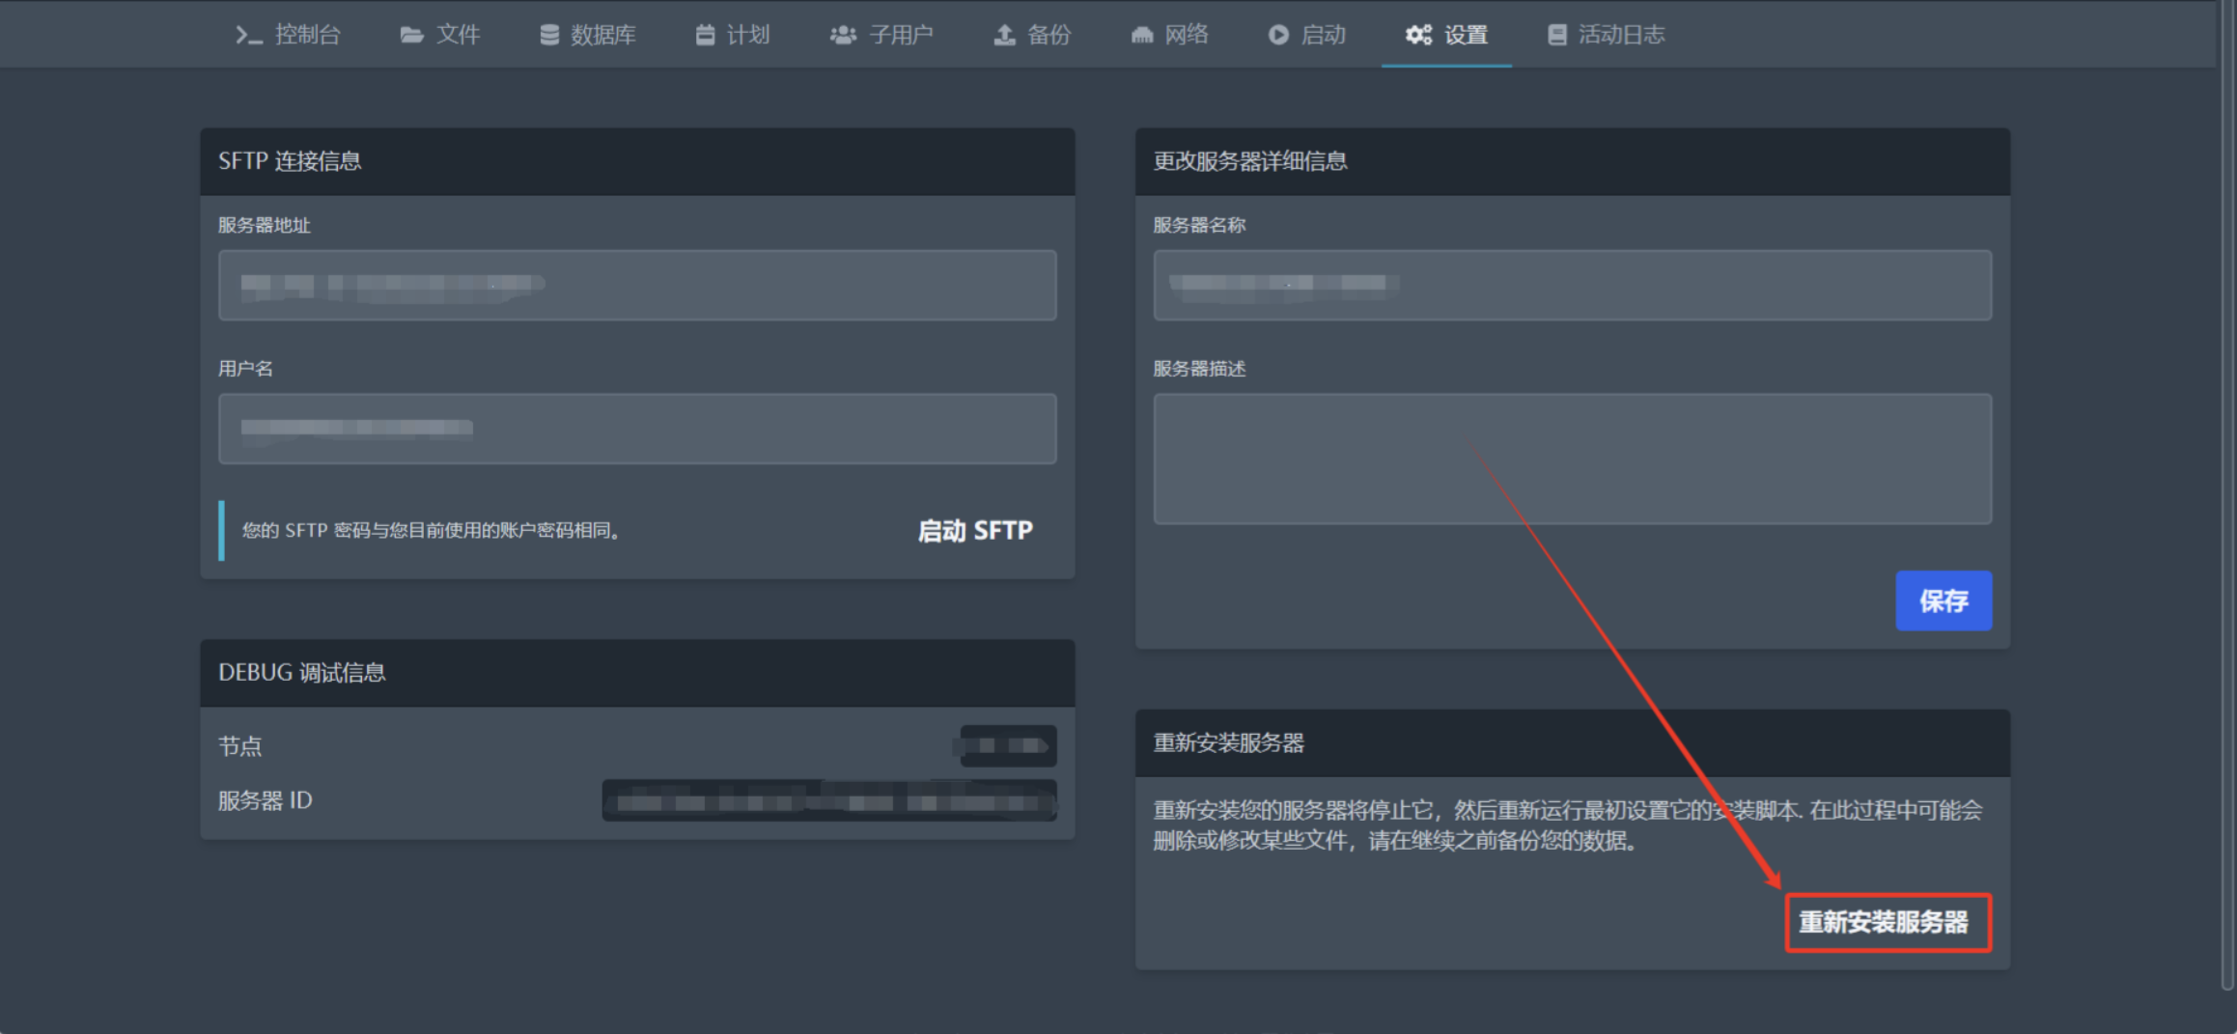Click the settings gears icon
The image size is (2237, 1034).
point(1418,35)
